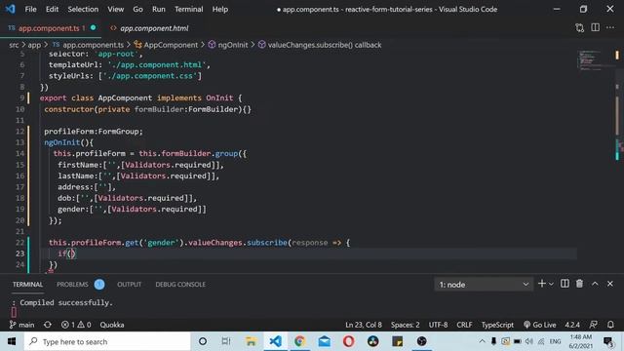Open Task View on taskbar
The width and height of the screenshot is (624, 351).
(226, 341)
